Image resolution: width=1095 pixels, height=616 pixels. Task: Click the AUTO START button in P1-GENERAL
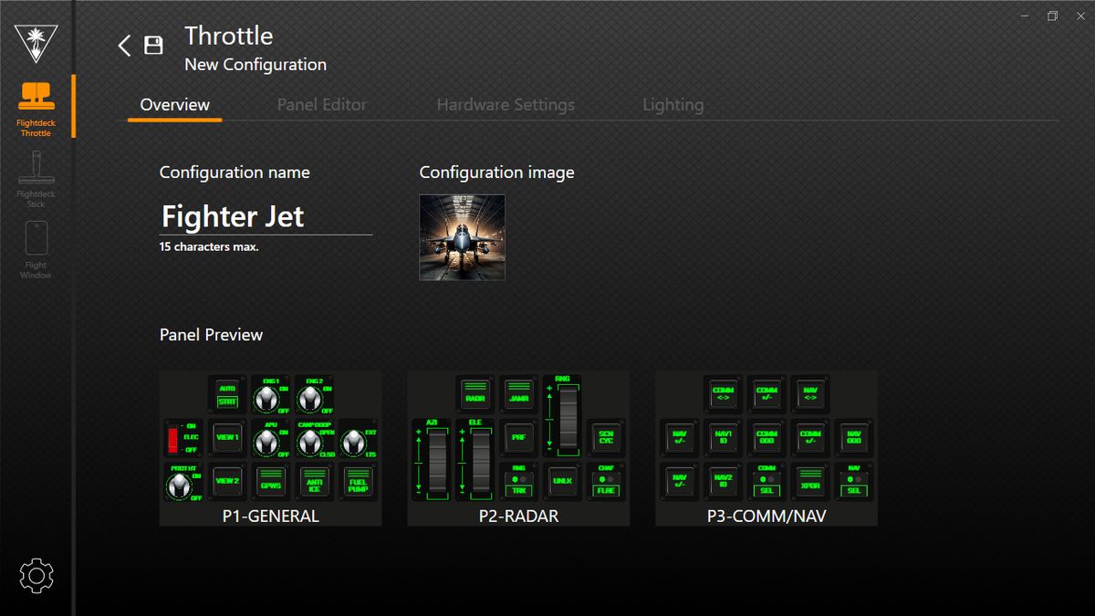tap(227, 395)
